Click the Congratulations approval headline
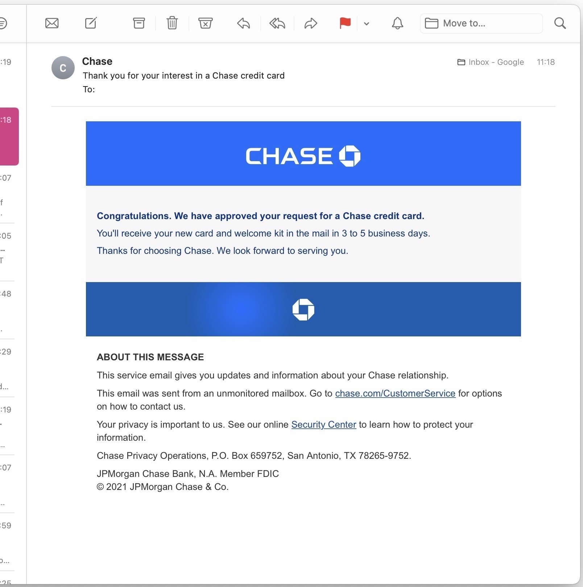Image resolution: width=583 pixels, height=587 pixels. pyautogui.click(x=260, y=216)
